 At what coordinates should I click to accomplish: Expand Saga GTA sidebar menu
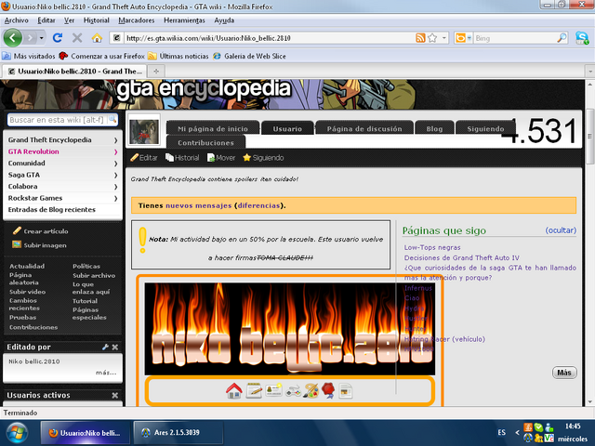pyautogui.click(x=115, y=176)
